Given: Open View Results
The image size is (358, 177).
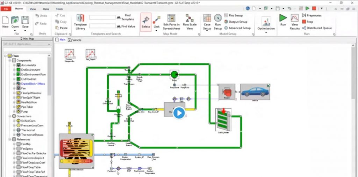Looking at the screenshot, I should tap(295, 22).
